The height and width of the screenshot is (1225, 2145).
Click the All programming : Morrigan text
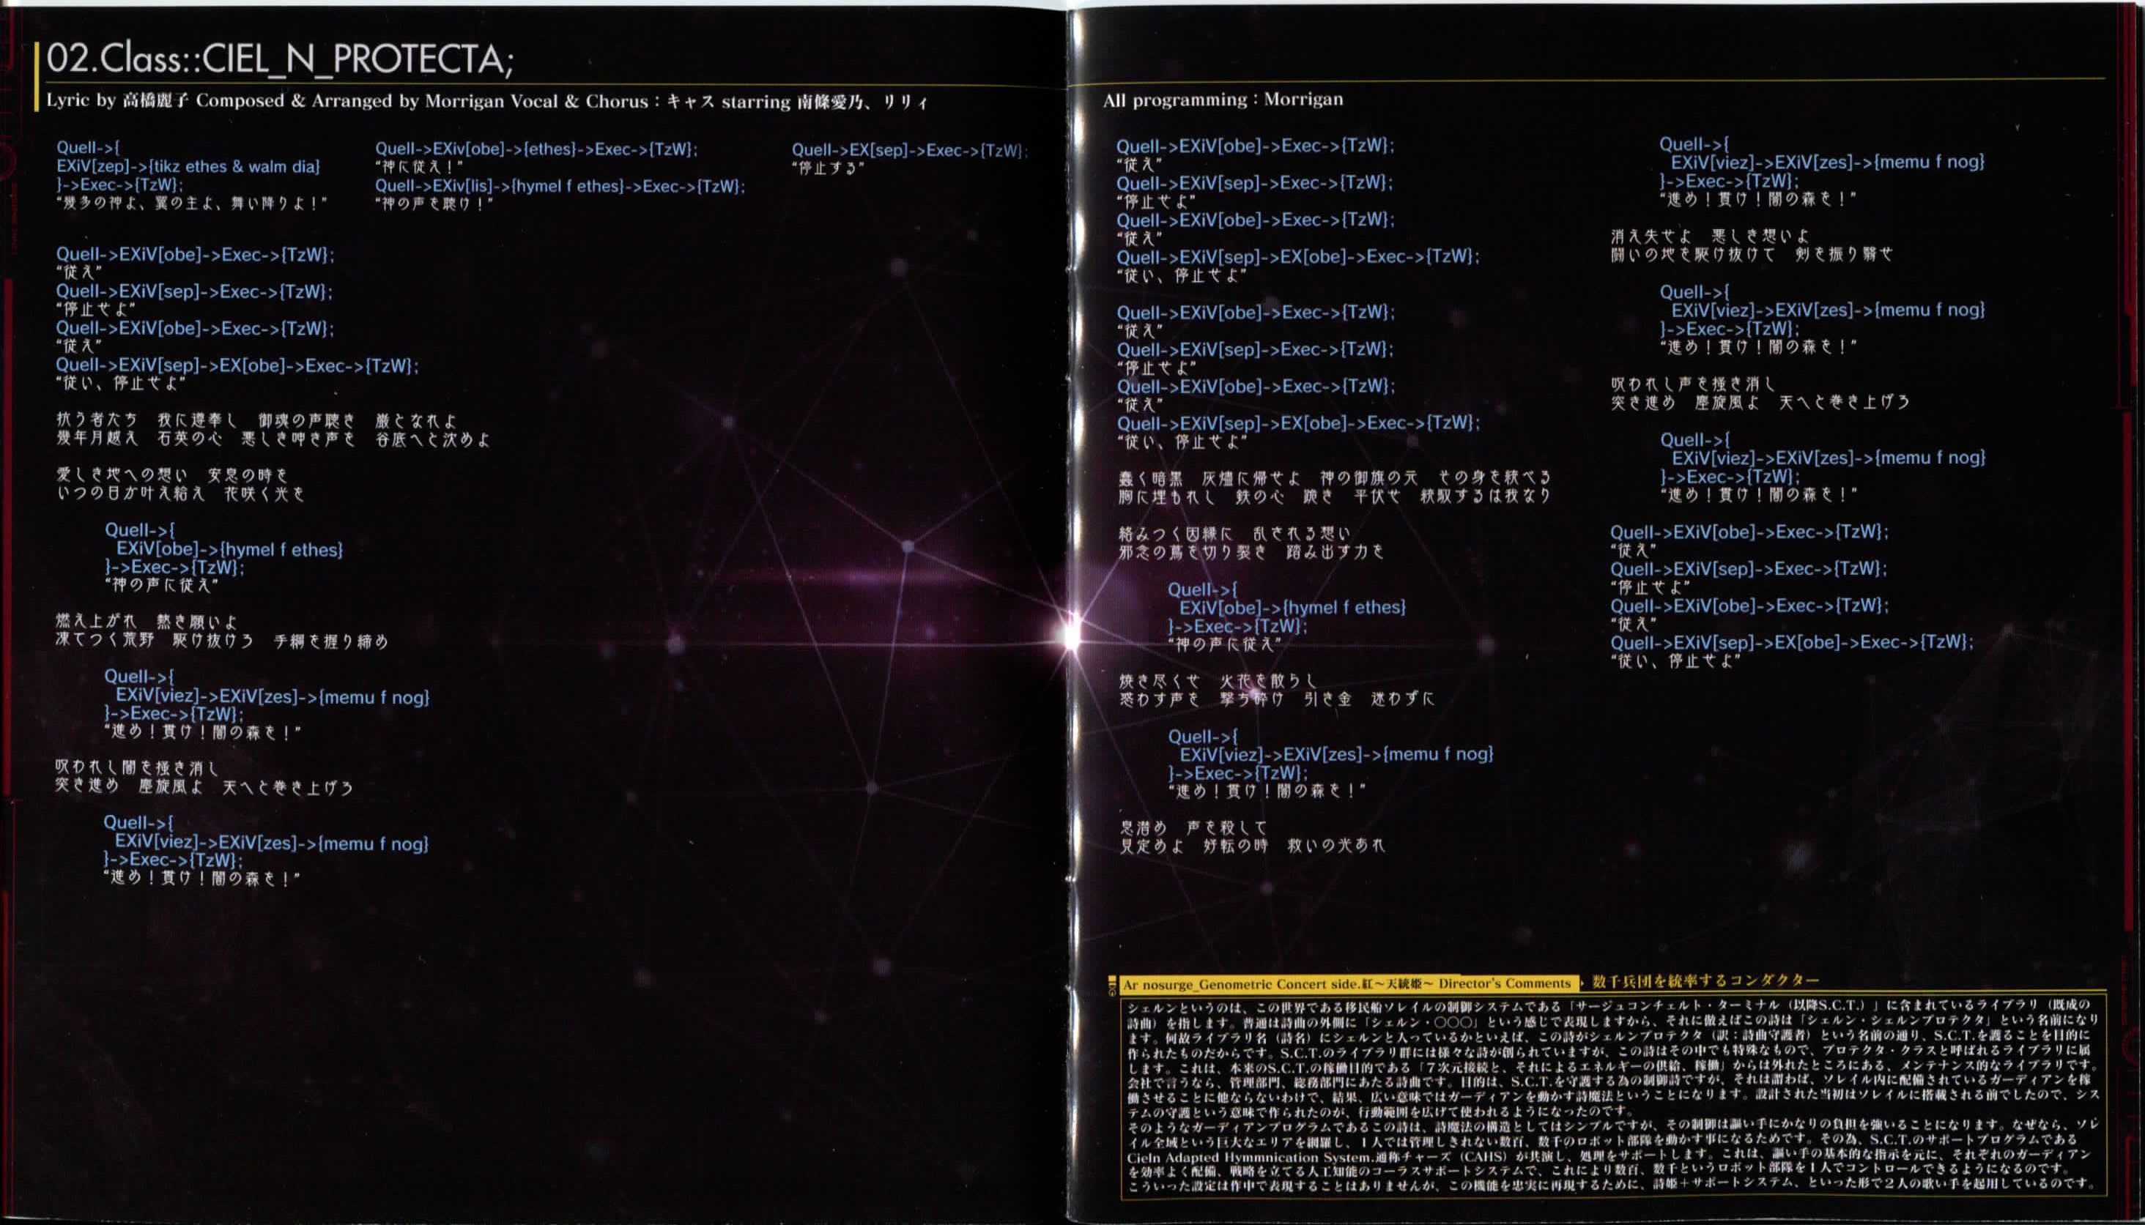pos(1223,100)
